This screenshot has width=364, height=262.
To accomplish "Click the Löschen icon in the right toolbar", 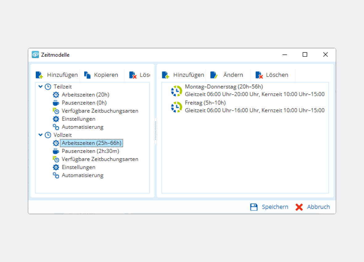I will click(259, 75).
